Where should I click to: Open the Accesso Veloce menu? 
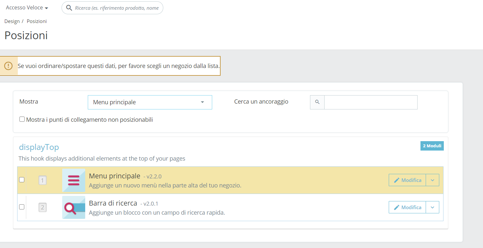click(x=27, y=8)
